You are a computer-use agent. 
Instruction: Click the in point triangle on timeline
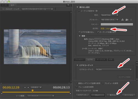coord(2,94)
